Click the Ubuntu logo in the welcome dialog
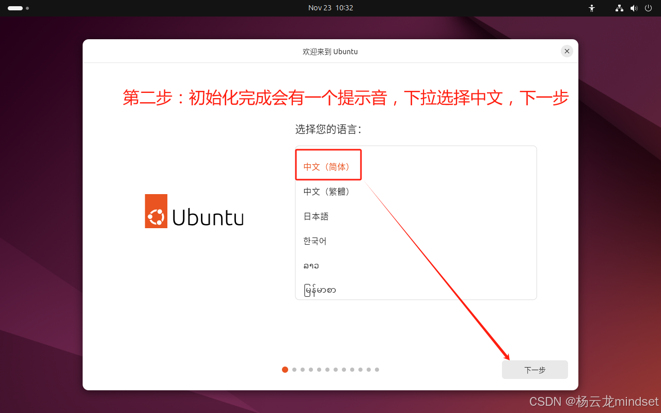 tap(194, 211)
